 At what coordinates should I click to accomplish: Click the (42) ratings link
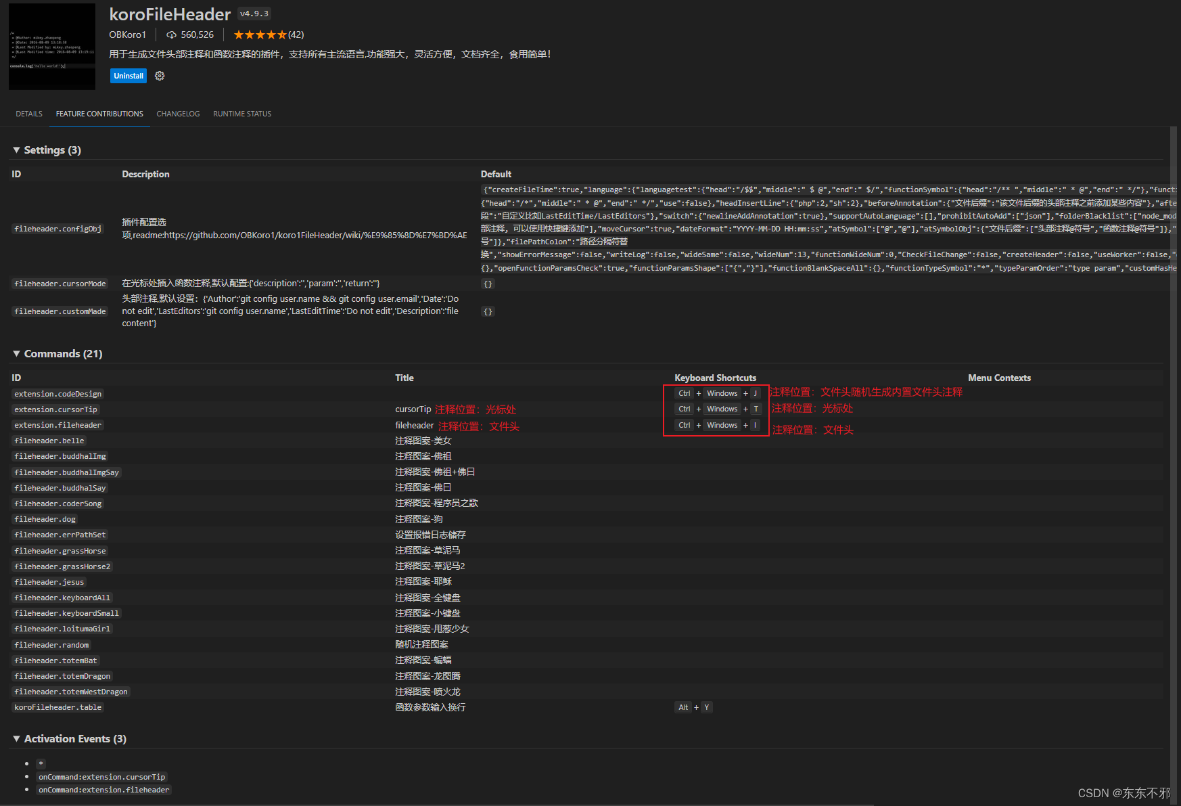(x=298, y=34)
